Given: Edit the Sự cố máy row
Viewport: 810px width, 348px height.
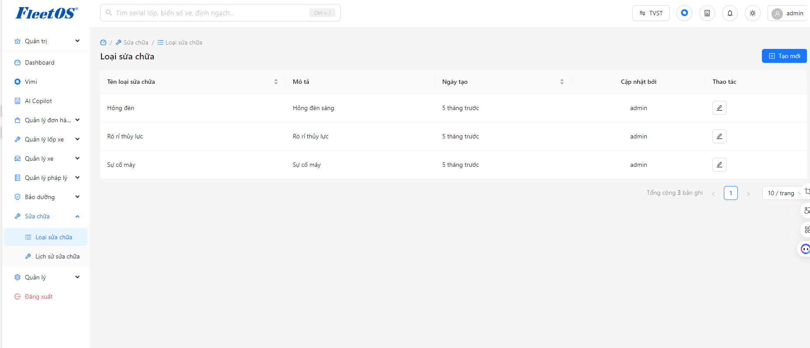Looking at the screenshot, I should tap(719, 165).
